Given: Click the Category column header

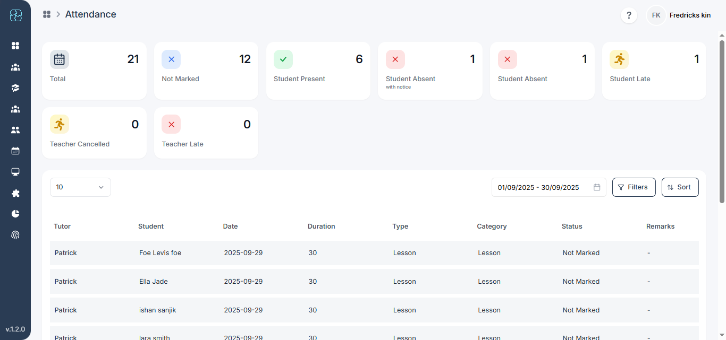Looking at the screenshot, I should [492, 226].
